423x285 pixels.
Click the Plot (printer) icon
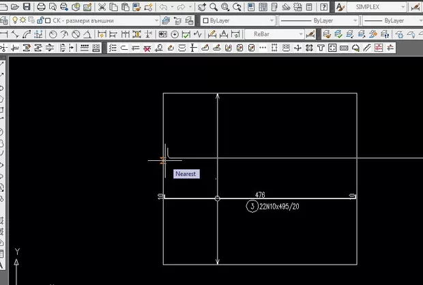tap(41, 7)
